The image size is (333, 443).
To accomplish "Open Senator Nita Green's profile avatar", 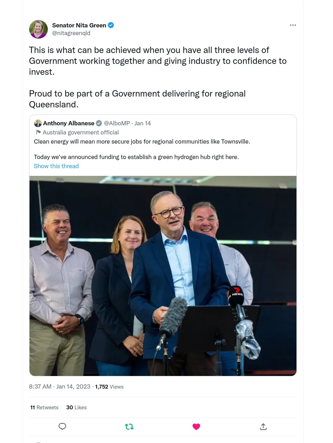I will (38, 29).
